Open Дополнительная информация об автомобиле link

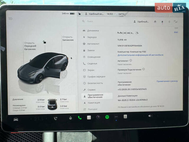(x=141, y=55)
